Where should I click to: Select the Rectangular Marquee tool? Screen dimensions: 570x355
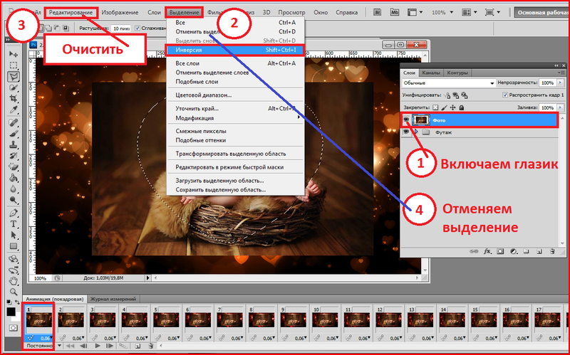14,65
